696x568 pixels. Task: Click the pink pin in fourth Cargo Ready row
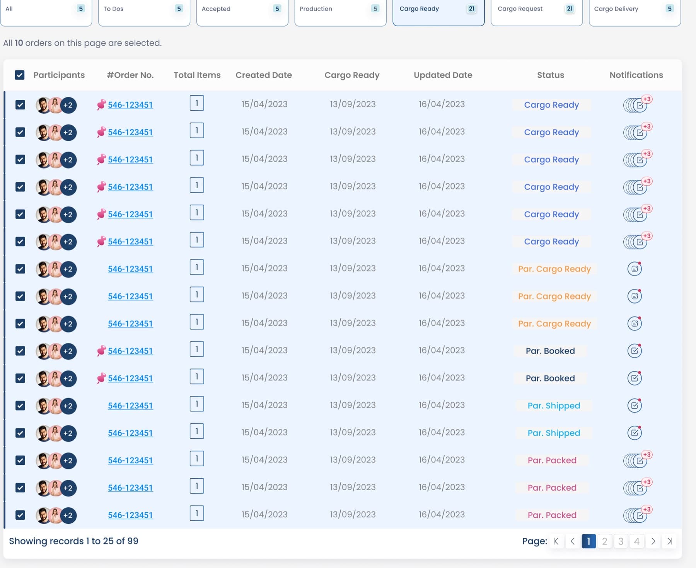101,187
